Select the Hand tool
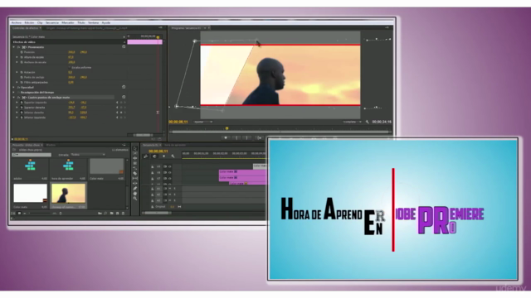 [134, 194]
